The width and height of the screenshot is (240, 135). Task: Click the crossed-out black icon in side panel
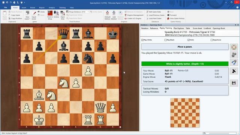coord(234,71)
